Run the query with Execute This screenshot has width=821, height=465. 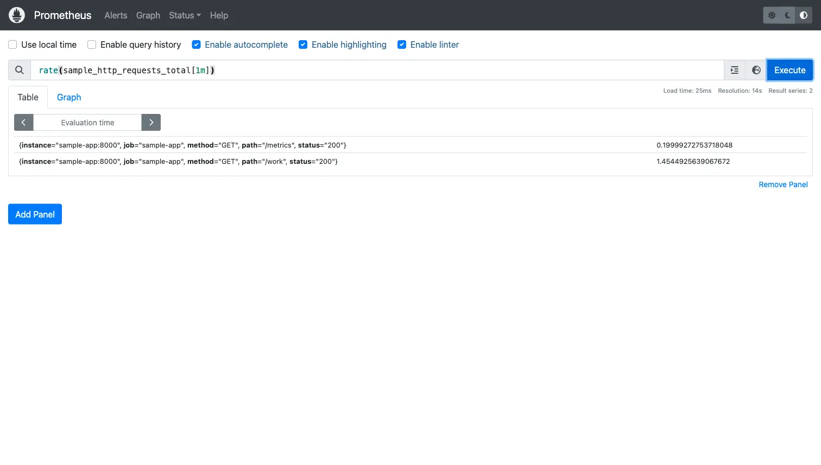[790, 70]
